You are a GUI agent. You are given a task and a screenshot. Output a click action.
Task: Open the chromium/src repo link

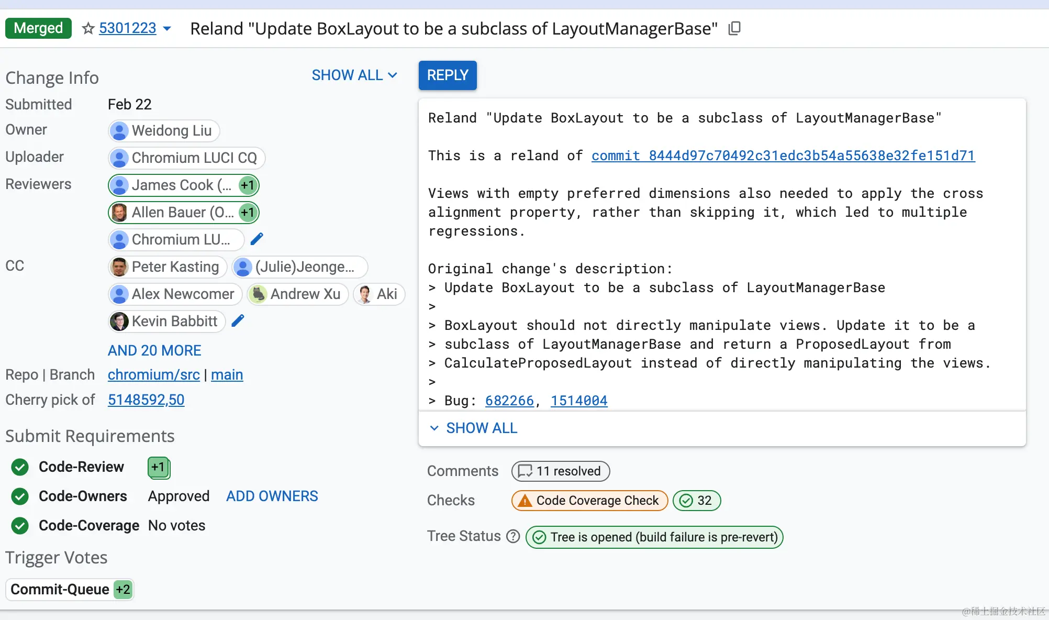[x=153, y=375]
